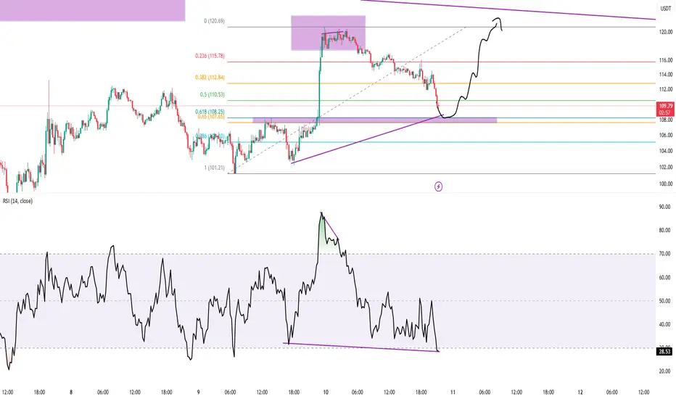Select the 1 (101.21) Fibonacci label
Viewport: 676px width, 399px height.
[214, 168]
